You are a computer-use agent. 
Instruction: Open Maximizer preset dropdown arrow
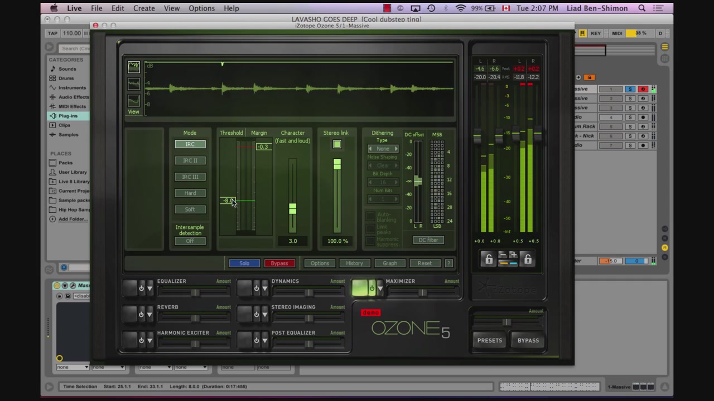(380, 288)
